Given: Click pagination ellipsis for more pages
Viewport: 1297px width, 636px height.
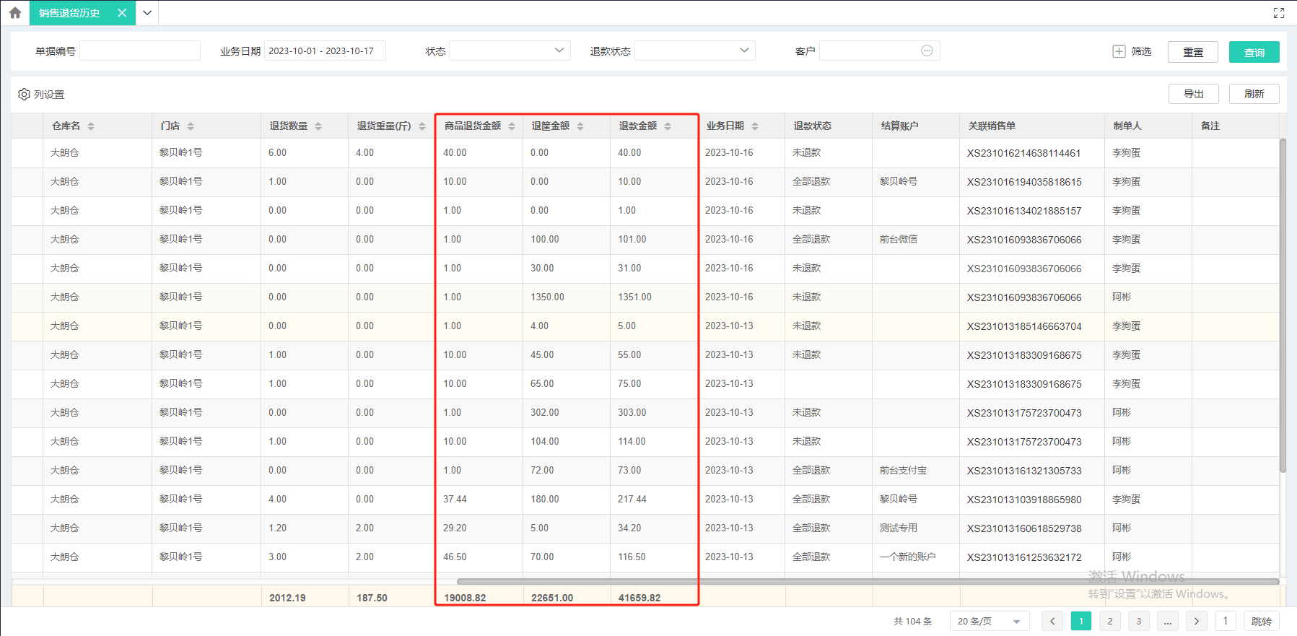Looking at the screenshot, I should 1168,621.
